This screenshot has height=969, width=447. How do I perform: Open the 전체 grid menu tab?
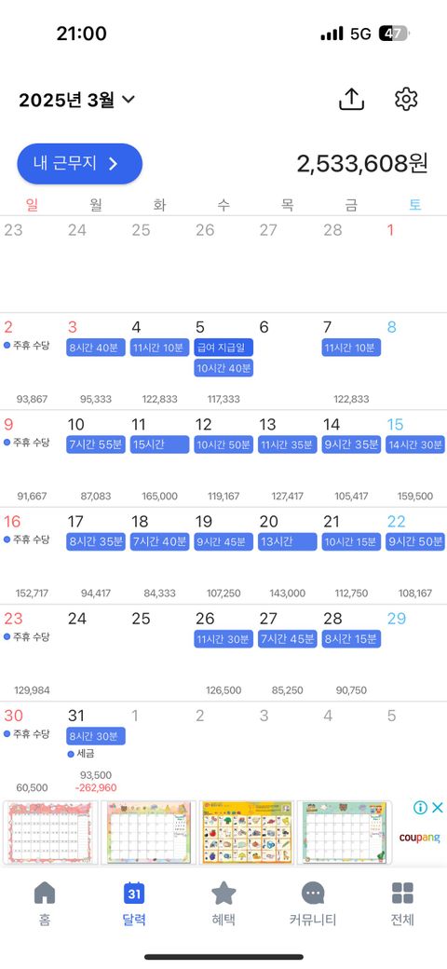(x=402, y=893)
